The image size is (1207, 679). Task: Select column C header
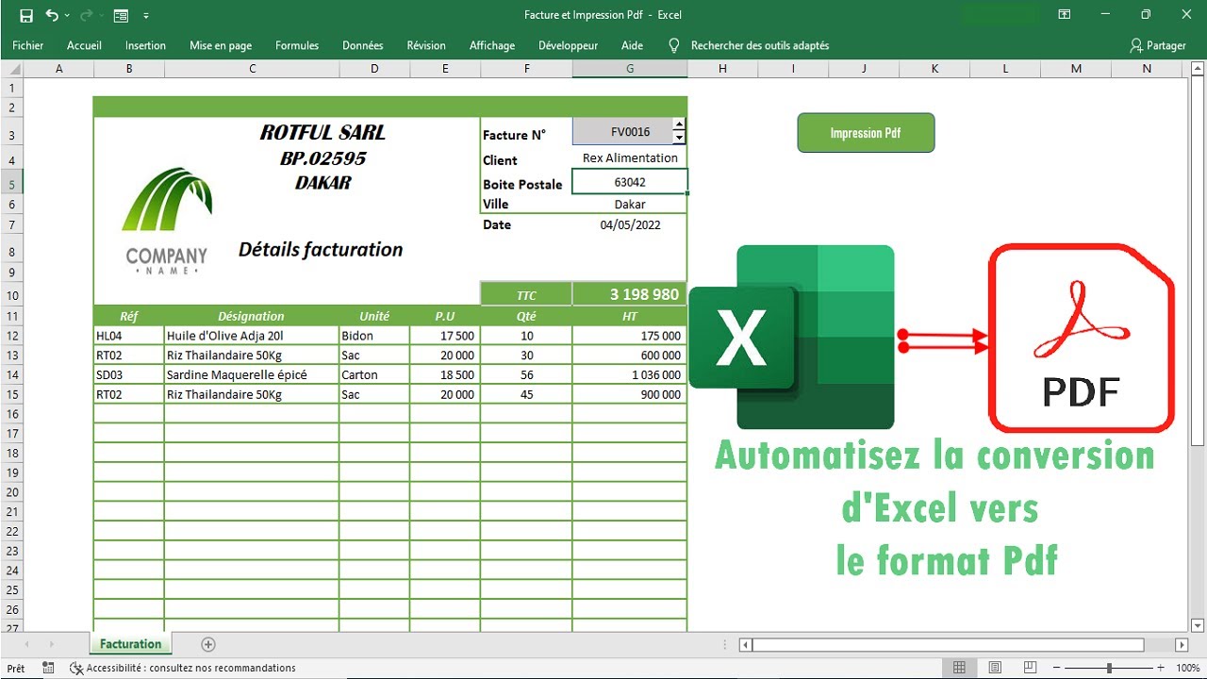252,69
